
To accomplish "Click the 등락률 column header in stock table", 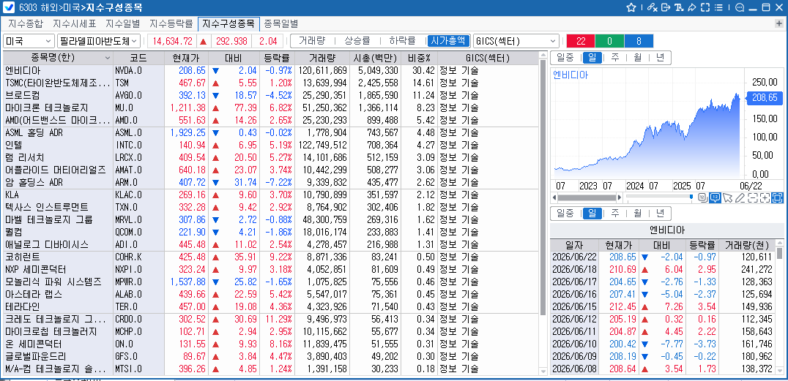I will click(x=277, y=58).
